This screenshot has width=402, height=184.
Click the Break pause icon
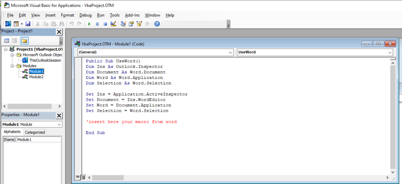[97, 24]
